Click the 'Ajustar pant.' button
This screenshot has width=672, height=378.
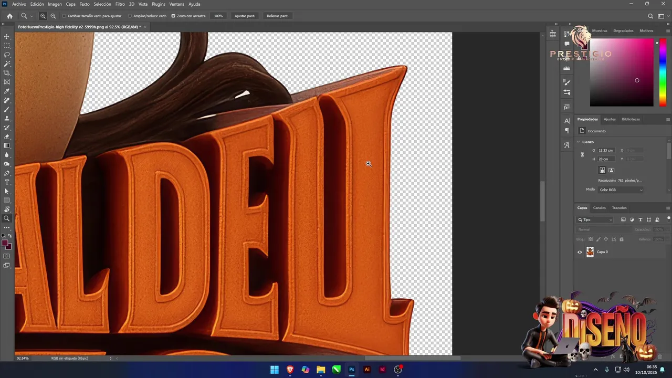[245, 16]
